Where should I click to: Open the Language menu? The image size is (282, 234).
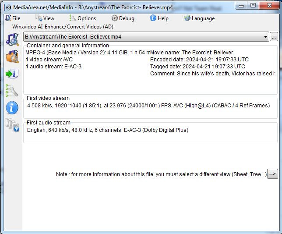coord(199,18)
